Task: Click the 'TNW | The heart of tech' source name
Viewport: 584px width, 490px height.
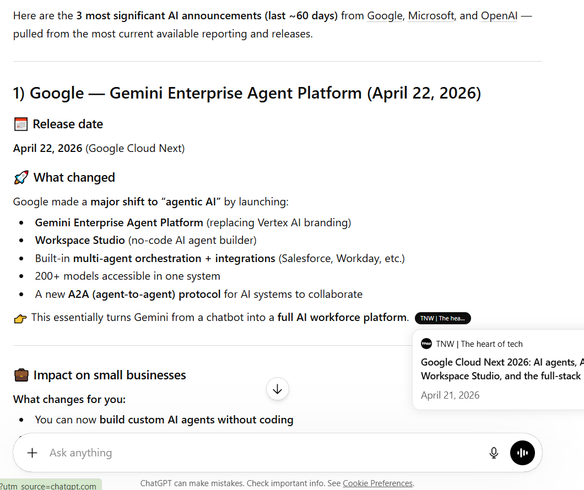Action: pyautogui.click(x=479, y=344)
